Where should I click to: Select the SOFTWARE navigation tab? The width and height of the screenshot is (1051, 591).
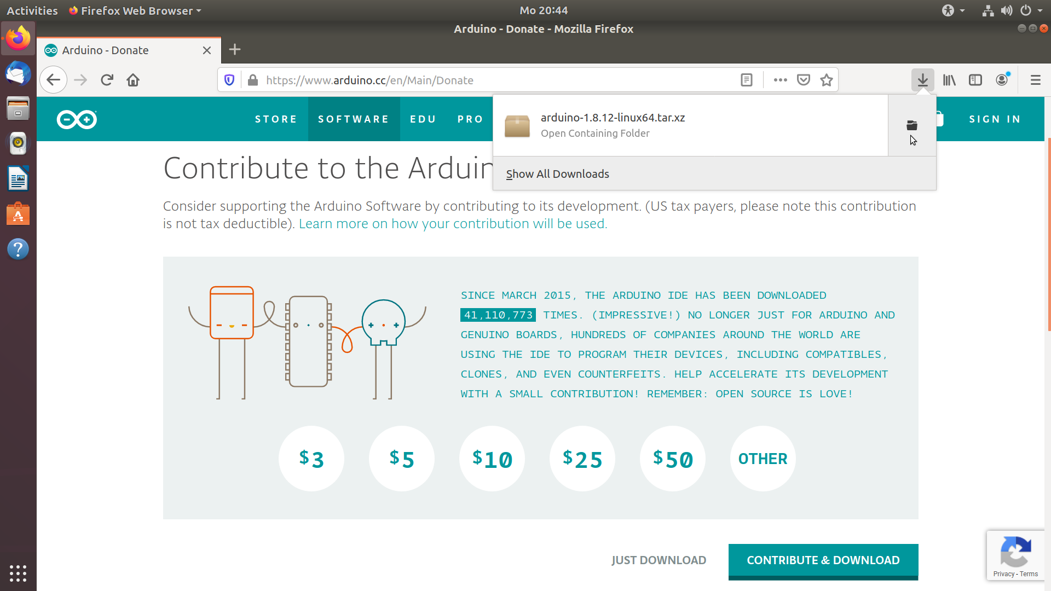point(354,119)
